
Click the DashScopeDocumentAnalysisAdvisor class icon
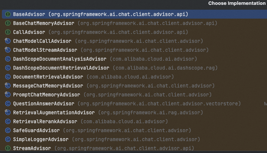[7, 59]
